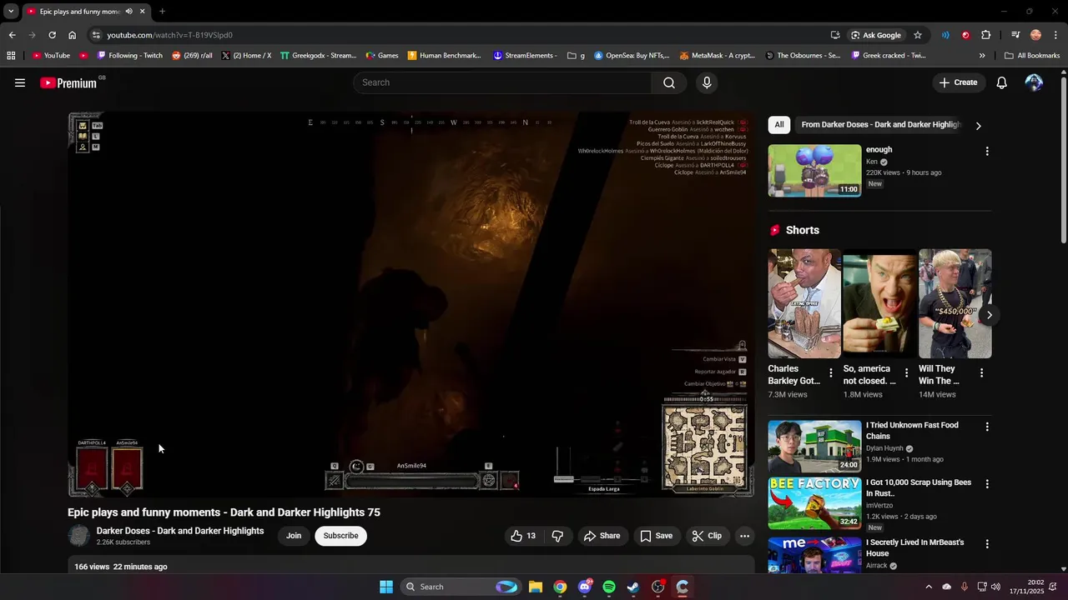Mute the tab using the speaker icon
The width and height of the screenshot is (1068, 600).
pos(129,12)
